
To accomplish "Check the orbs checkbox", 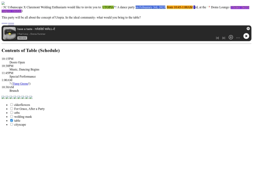I will click(x=12, y=112).
